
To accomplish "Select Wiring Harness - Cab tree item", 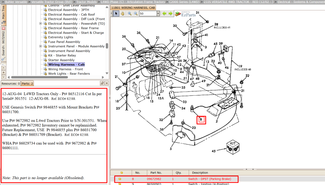I will click(66, 64).
